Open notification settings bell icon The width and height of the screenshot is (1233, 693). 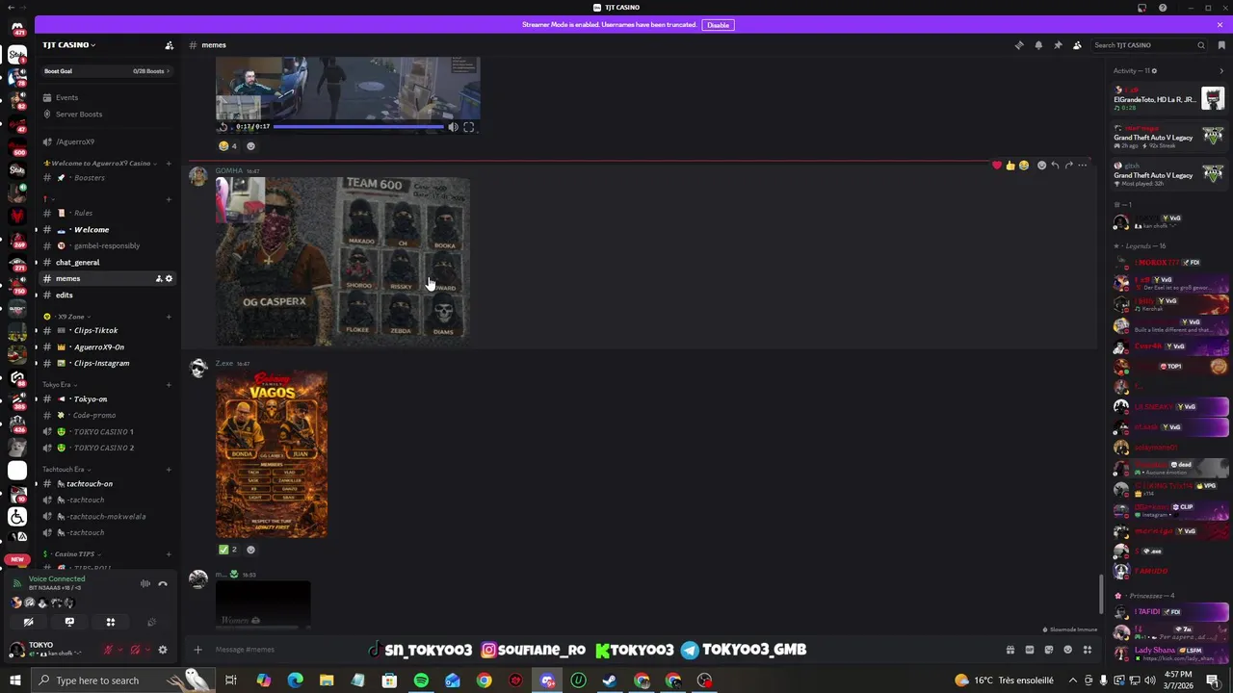coord(1038,45)
